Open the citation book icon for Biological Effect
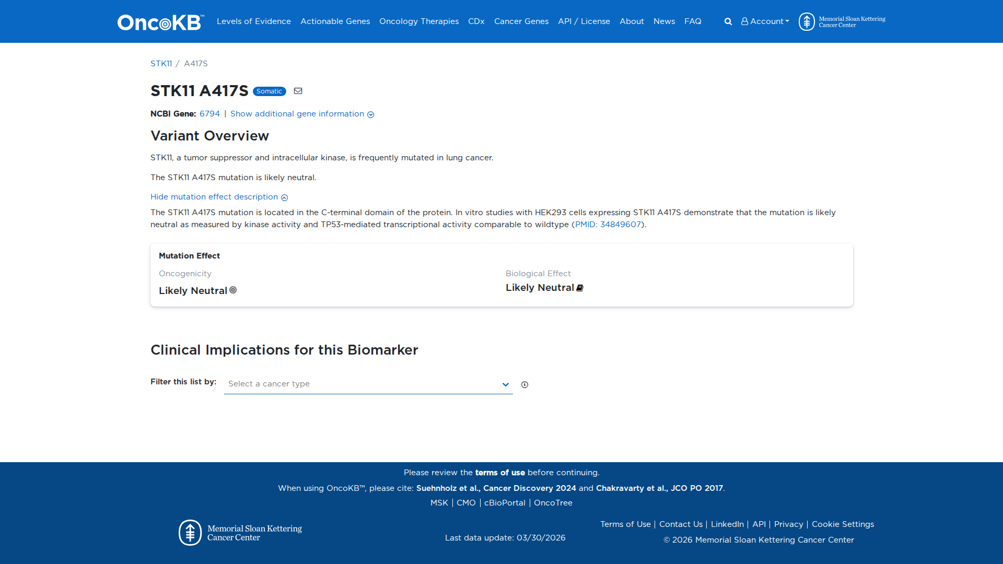Image resolution: width=1003 pixels, height=564 pixels. point(579,288)
